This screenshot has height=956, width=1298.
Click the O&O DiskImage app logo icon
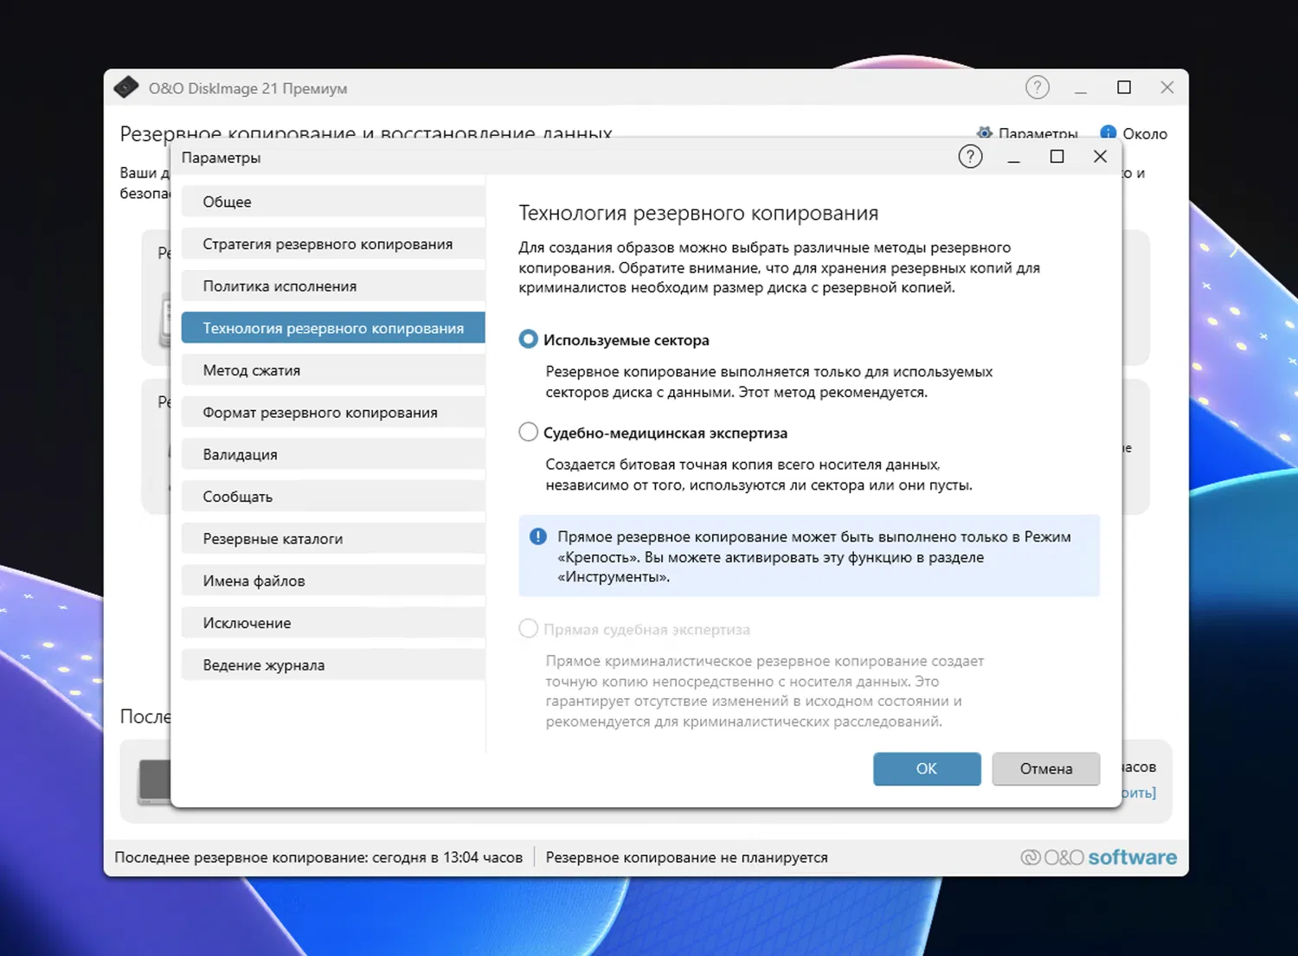click(126, 87)
